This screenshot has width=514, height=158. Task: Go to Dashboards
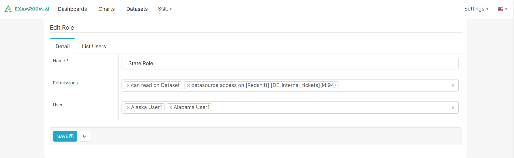coord(72,9)
